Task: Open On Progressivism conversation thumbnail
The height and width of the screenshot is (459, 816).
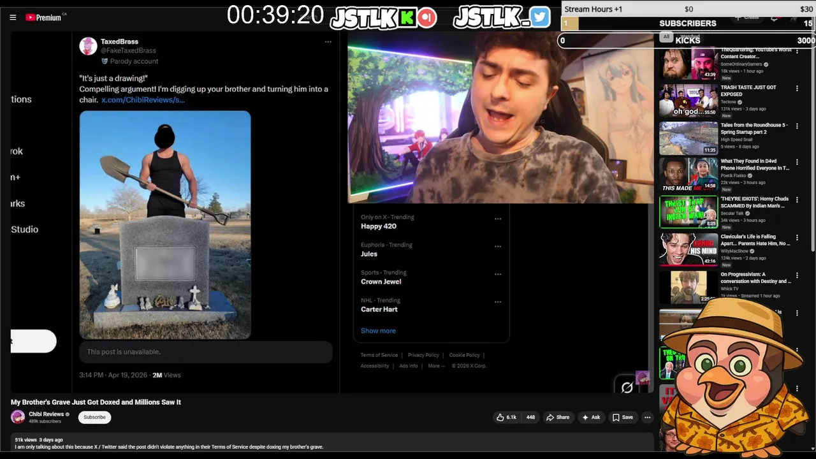Action: [x=688, y=288]
